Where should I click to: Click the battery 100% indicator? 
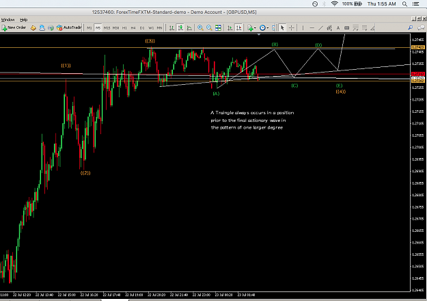pos(352,4)
